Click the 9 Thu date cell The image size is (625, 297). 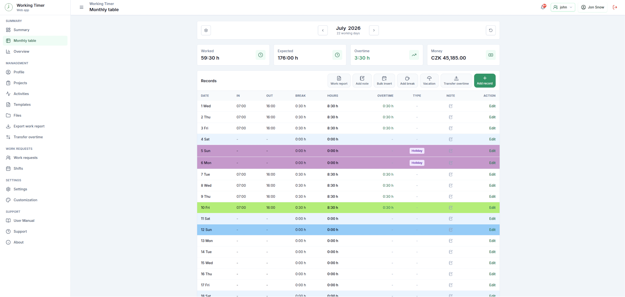pos(206,196)
